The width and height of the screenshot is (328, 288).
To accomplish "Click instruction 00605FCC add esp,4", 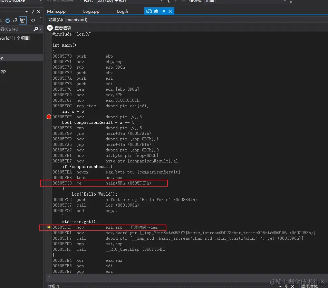I will pyautogui.click(x=85, y=211).
